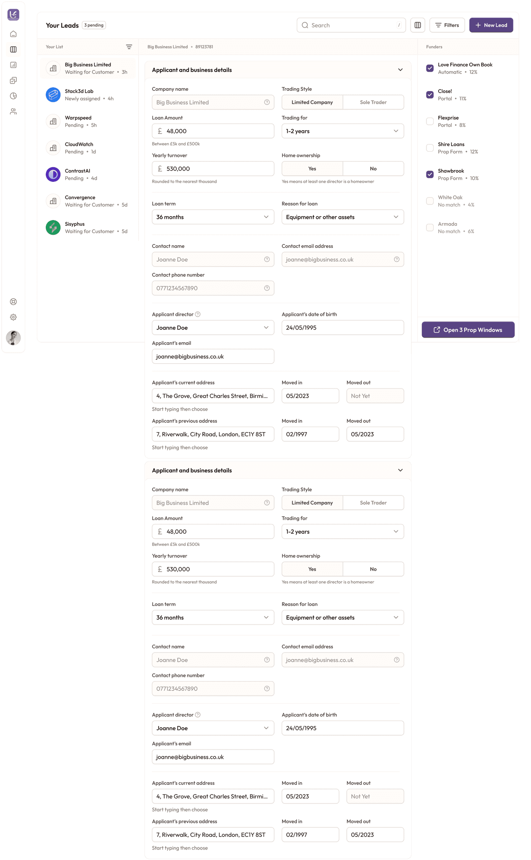Click the Your List sort filter icon
531x860 pixels.
coord(129,47)
